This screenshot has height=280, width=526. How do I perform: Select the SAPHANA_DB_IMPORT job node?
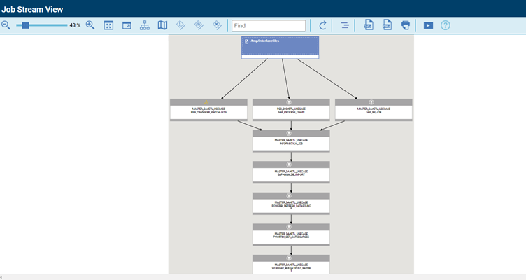click(x=291, y=172)
